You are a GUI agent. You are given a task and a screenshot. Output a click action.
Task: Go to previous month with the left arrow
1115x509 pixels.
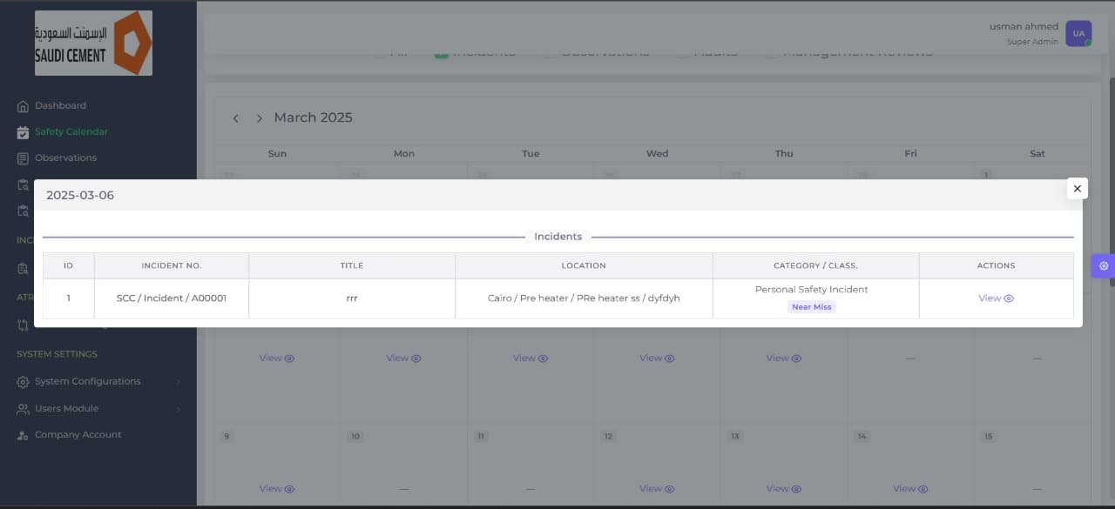point(235,117)
